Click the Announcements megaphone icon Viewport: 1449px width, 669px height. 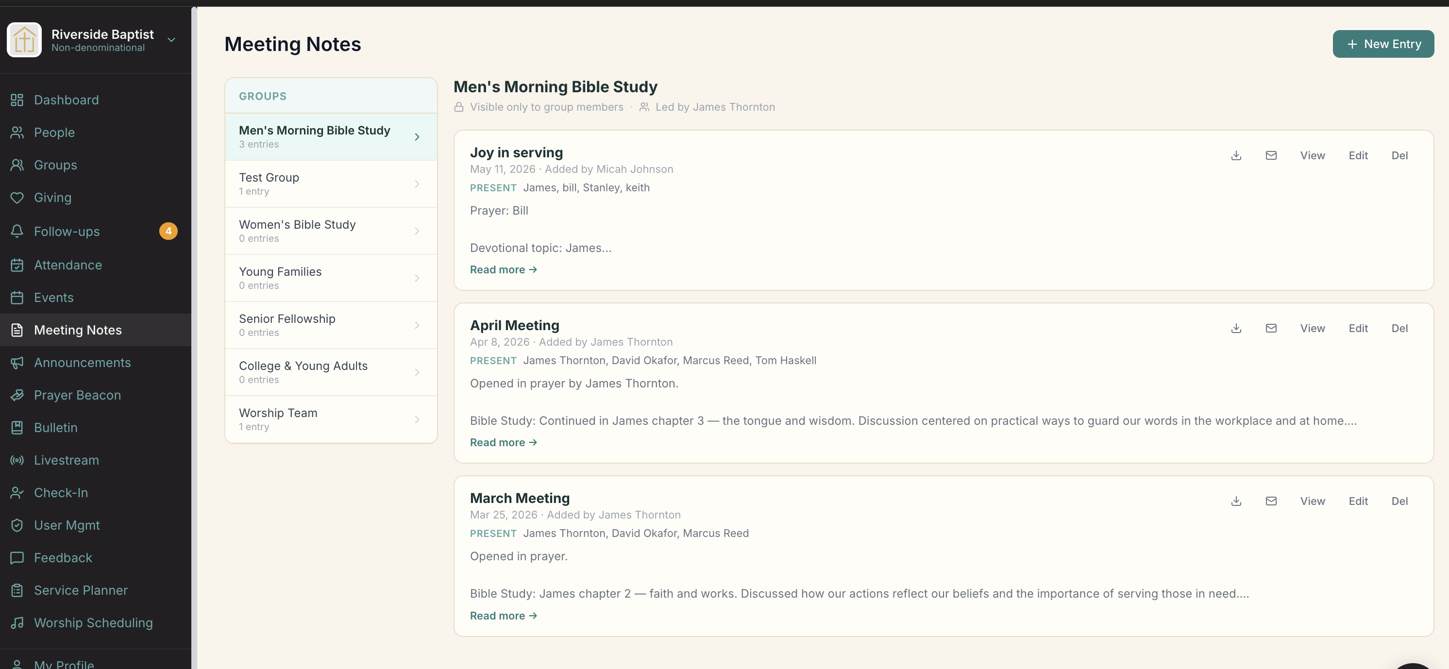click(17, 363)
